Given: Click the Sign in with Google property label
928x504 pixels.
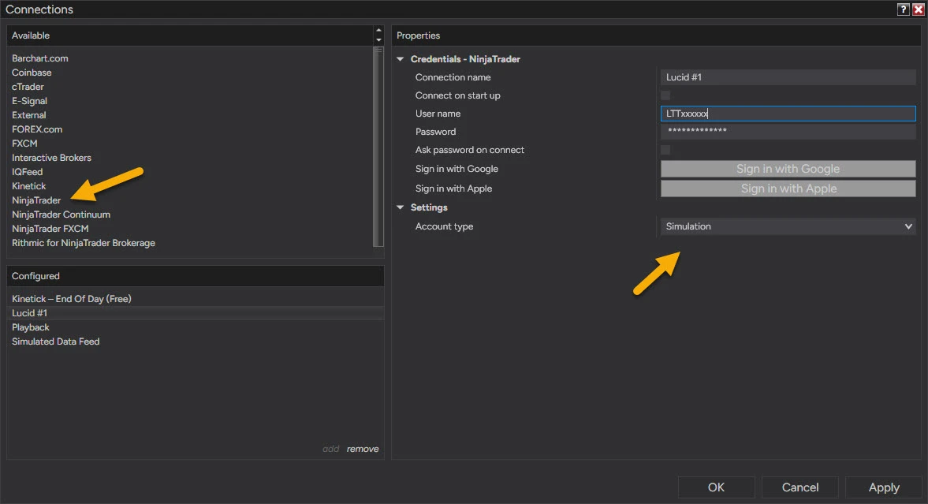Looking at the screenshot, I should click(x=457, y=169).
